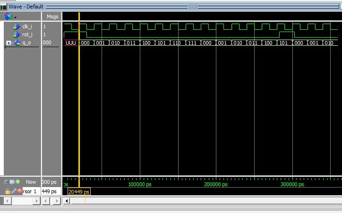The width and height of the screenshot is (342, 213).
Task: Expand the q_o bus signal
Action: coord(9,43)
